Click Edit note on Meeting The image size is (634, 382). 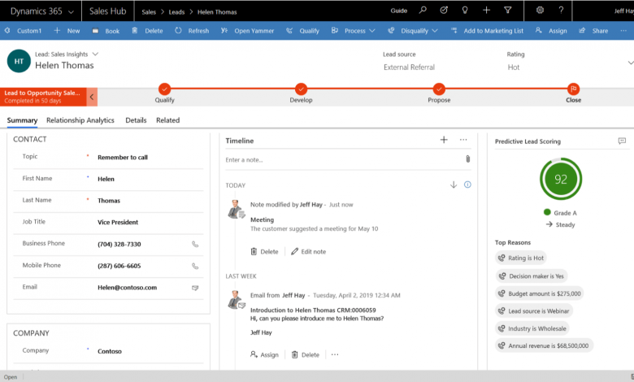tap(309, 251)
